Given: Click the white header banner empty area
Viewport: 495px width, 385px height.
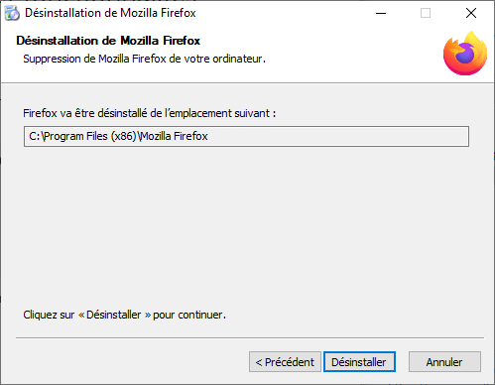Looking at the screenshot, I should pos(347,53).
